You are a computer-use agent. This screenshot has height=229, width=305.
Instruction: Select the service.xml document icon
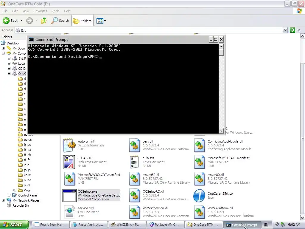pyautogui.click(x=69, y=212)
